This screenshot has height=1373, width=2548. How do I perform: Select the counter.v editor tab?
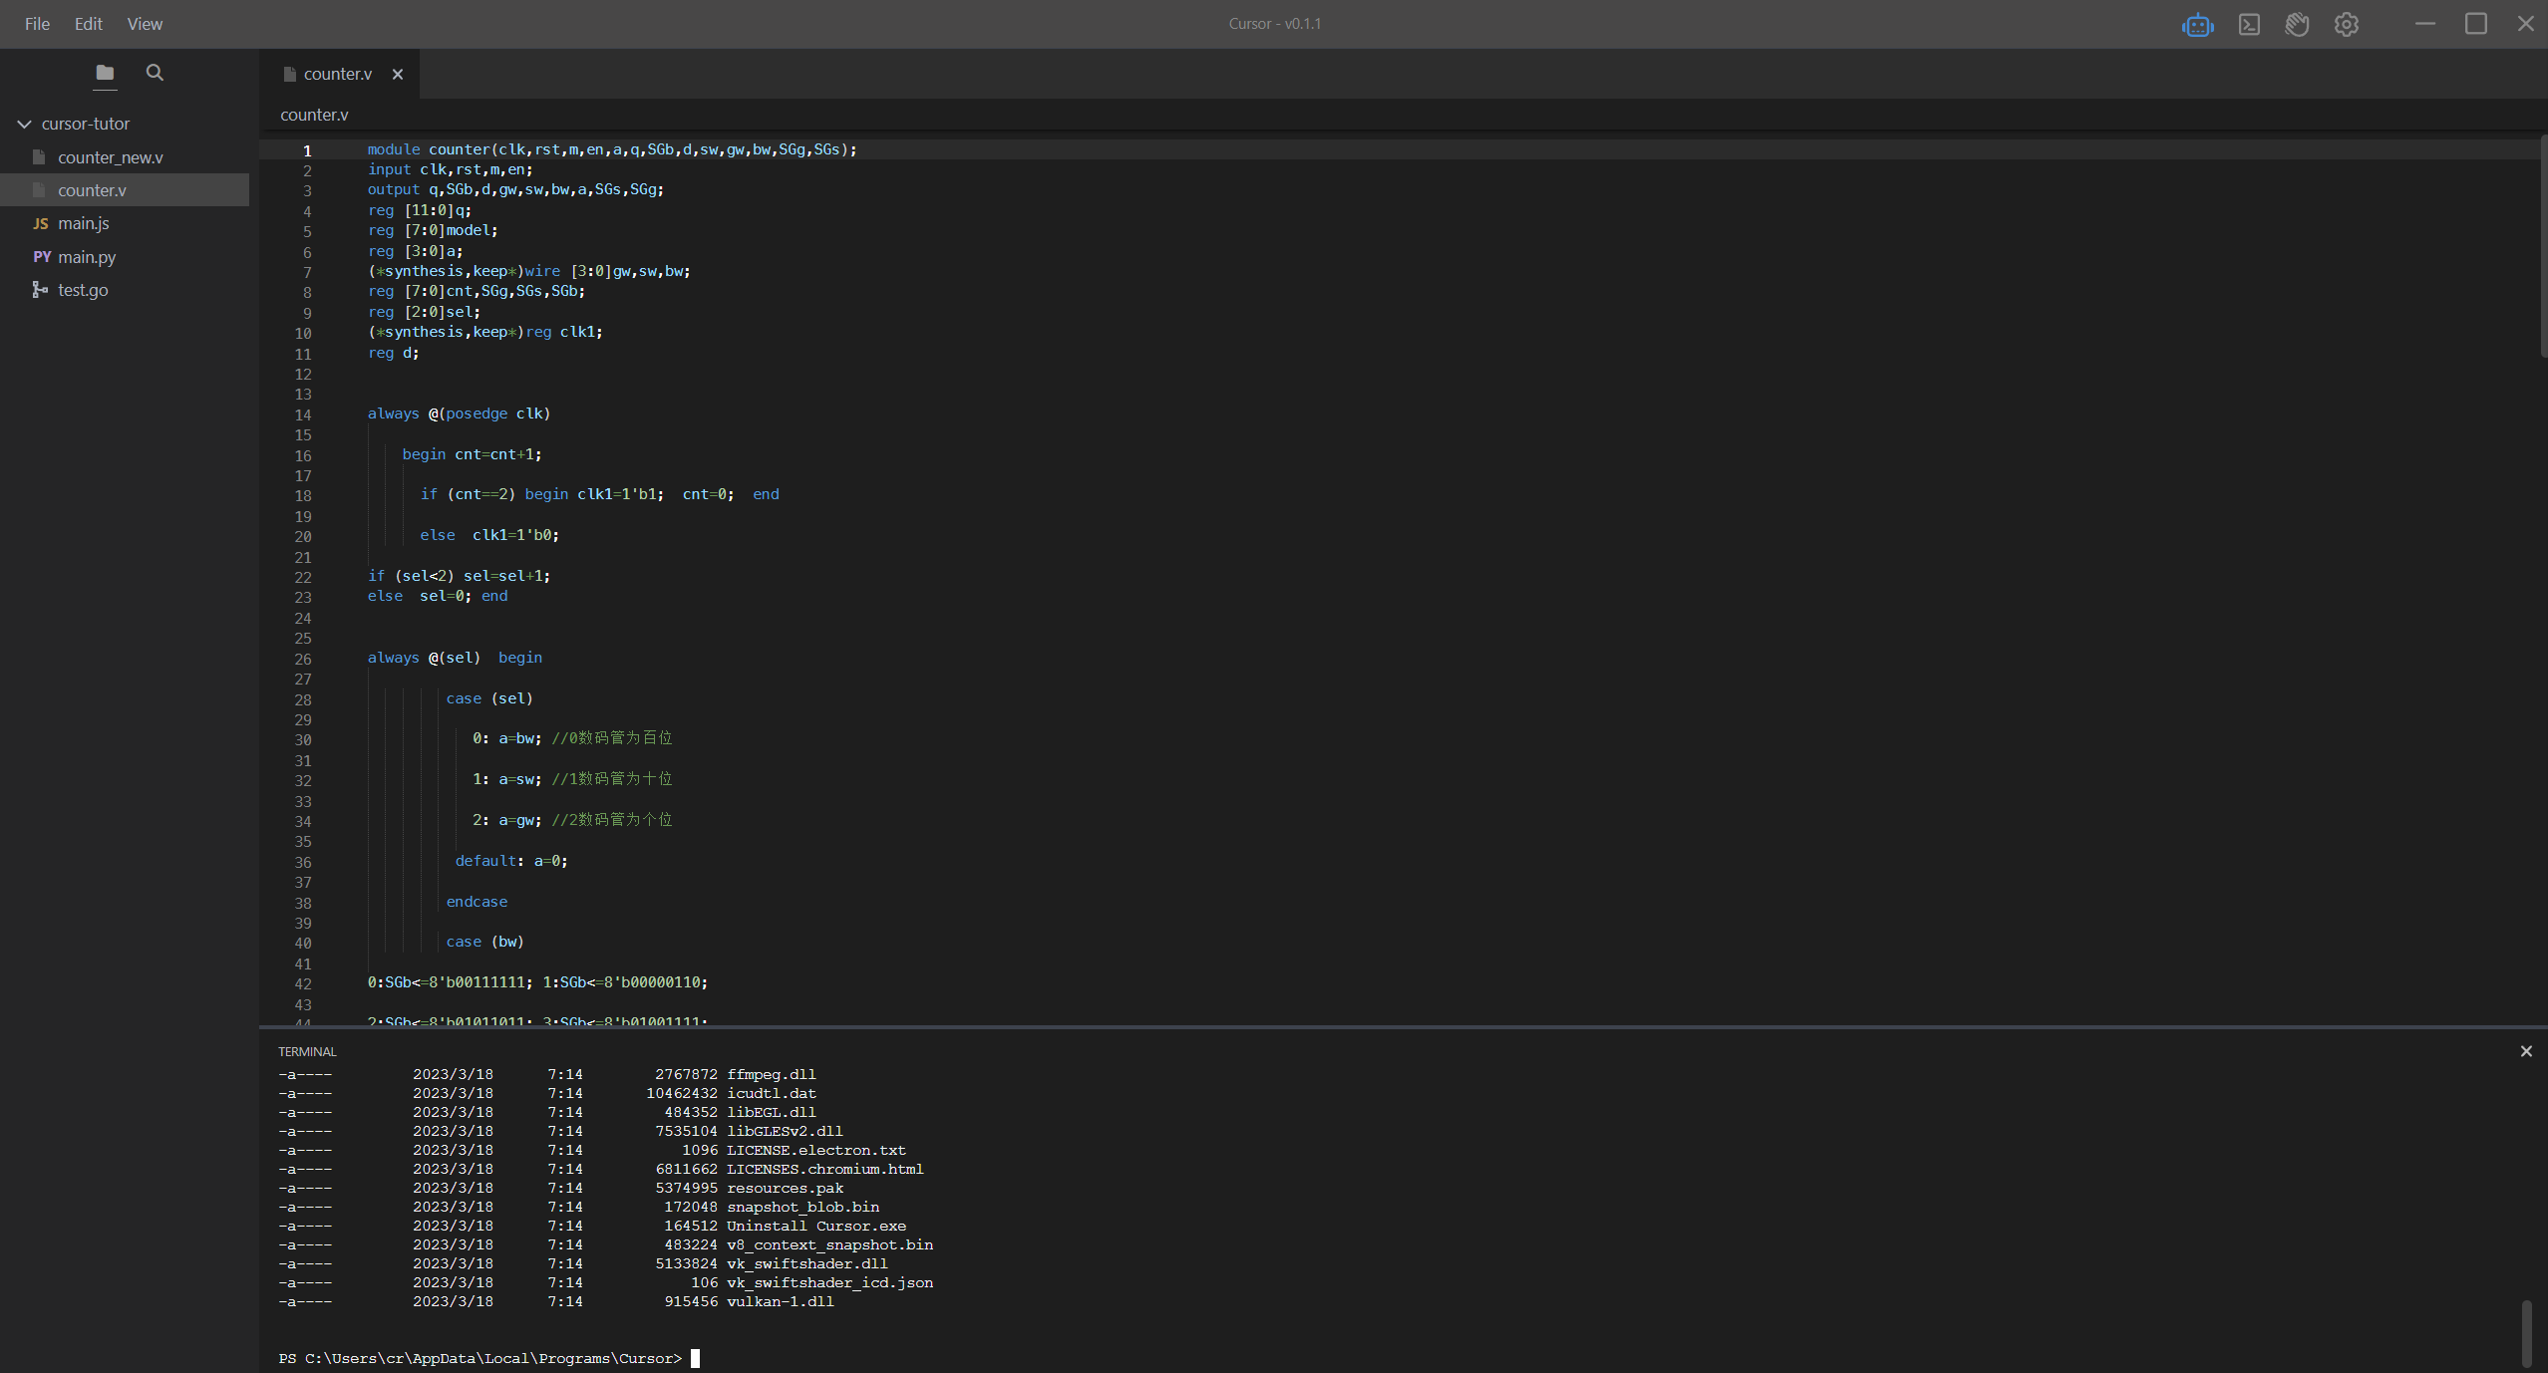tap(339, 75)
